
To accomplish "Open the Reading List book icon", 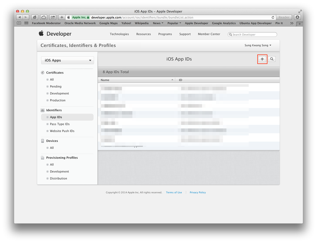I will coord(19,23).
